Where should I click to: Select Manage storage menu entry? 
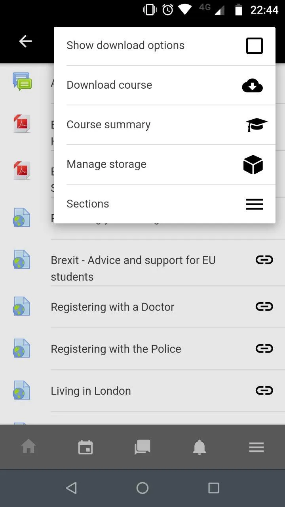[106, 164]
